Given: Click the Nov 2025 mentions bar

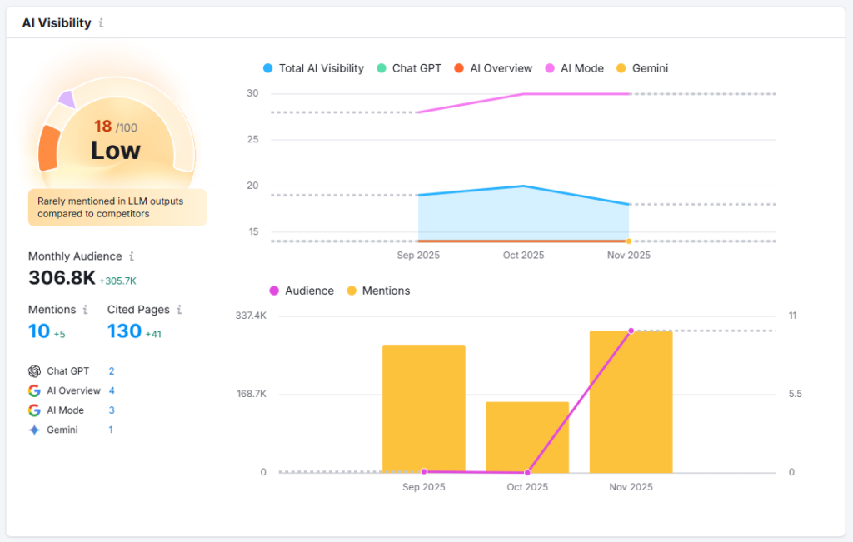Looking at the screenshot, I should [x=631, y=401].
